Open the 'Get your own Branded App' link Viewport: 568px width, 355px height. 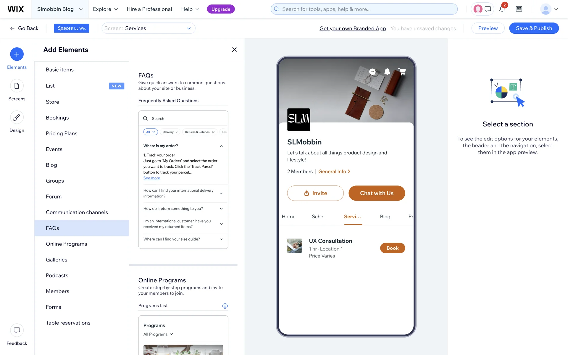(353, 28)
